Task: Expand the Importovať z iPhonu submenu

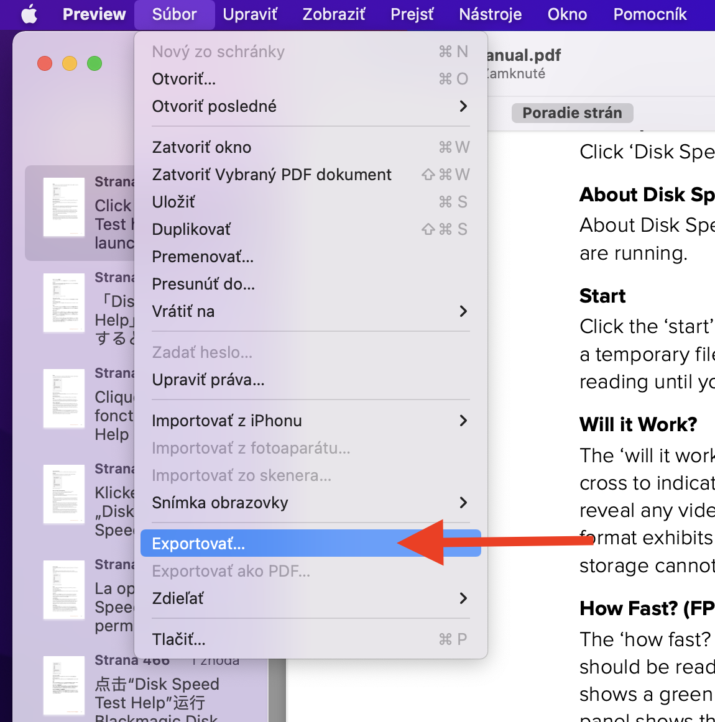Action: click(x=463, y=421)
